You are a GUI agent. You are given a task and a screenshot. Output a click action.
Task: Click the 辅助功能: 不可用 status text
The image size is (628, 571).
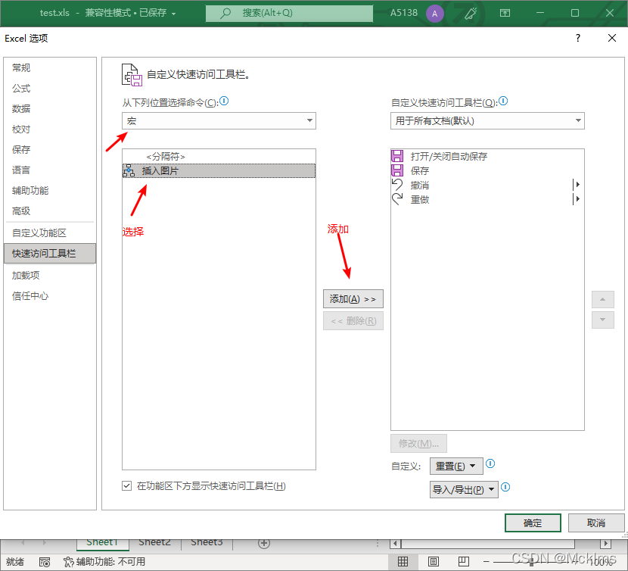(111, 562)
